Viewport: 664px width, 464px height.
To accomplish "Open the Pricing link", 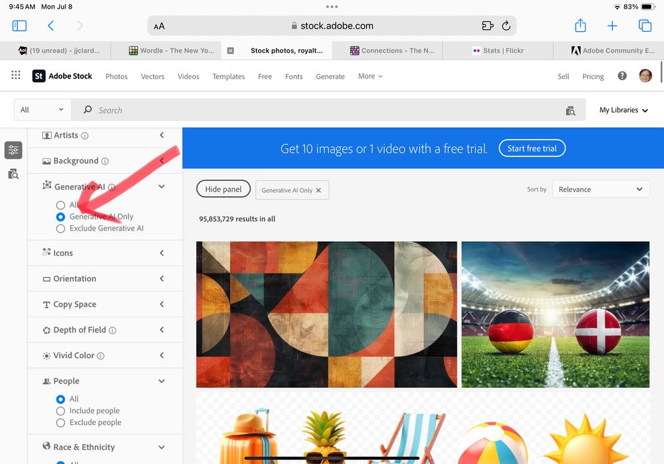I will (593, 76).
